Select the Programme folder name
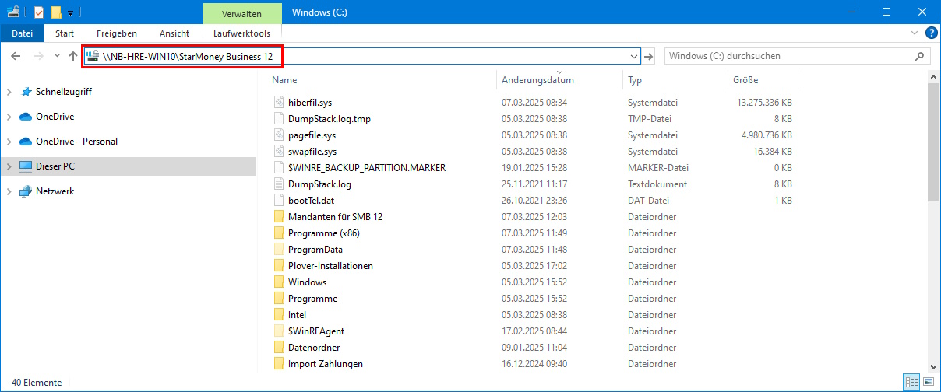The width and height of the screenshot is (941, 392). 312,298
